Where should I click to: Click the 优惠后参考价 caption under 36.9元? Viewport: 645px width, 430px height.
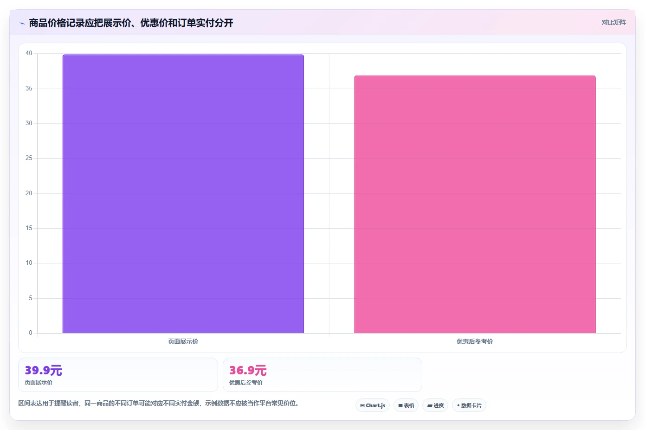click(246, 383)
